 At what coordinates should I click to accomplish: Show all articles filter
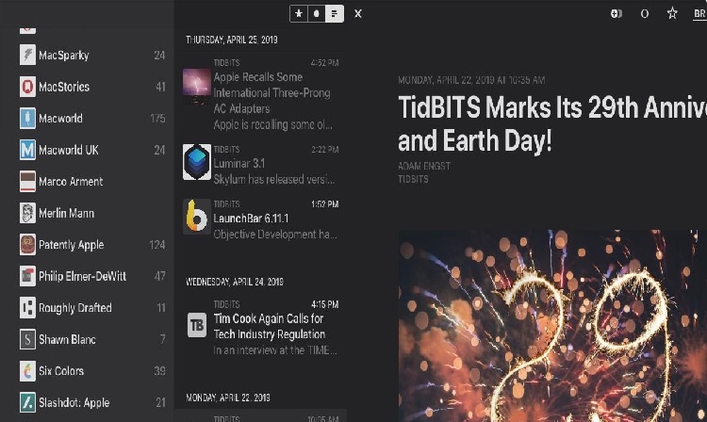pos(334,13)
